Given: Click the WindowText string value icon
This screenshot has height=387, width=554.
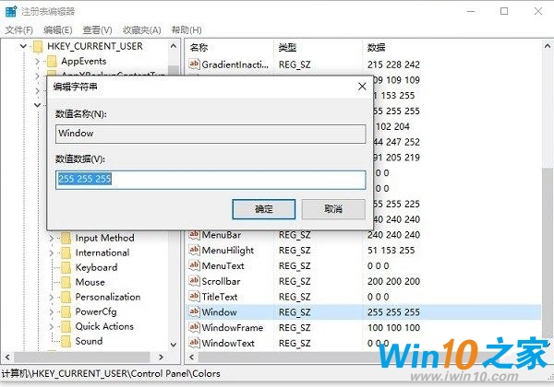Looking at the screenshot, I should (194, 343).
